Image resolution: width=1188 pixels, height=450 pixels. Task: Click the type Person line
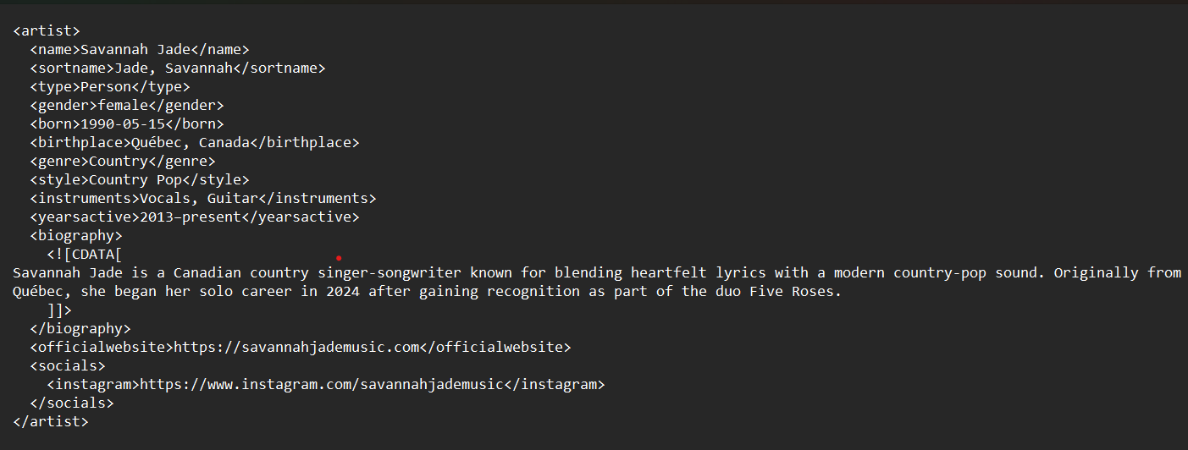tap(110, 87)
